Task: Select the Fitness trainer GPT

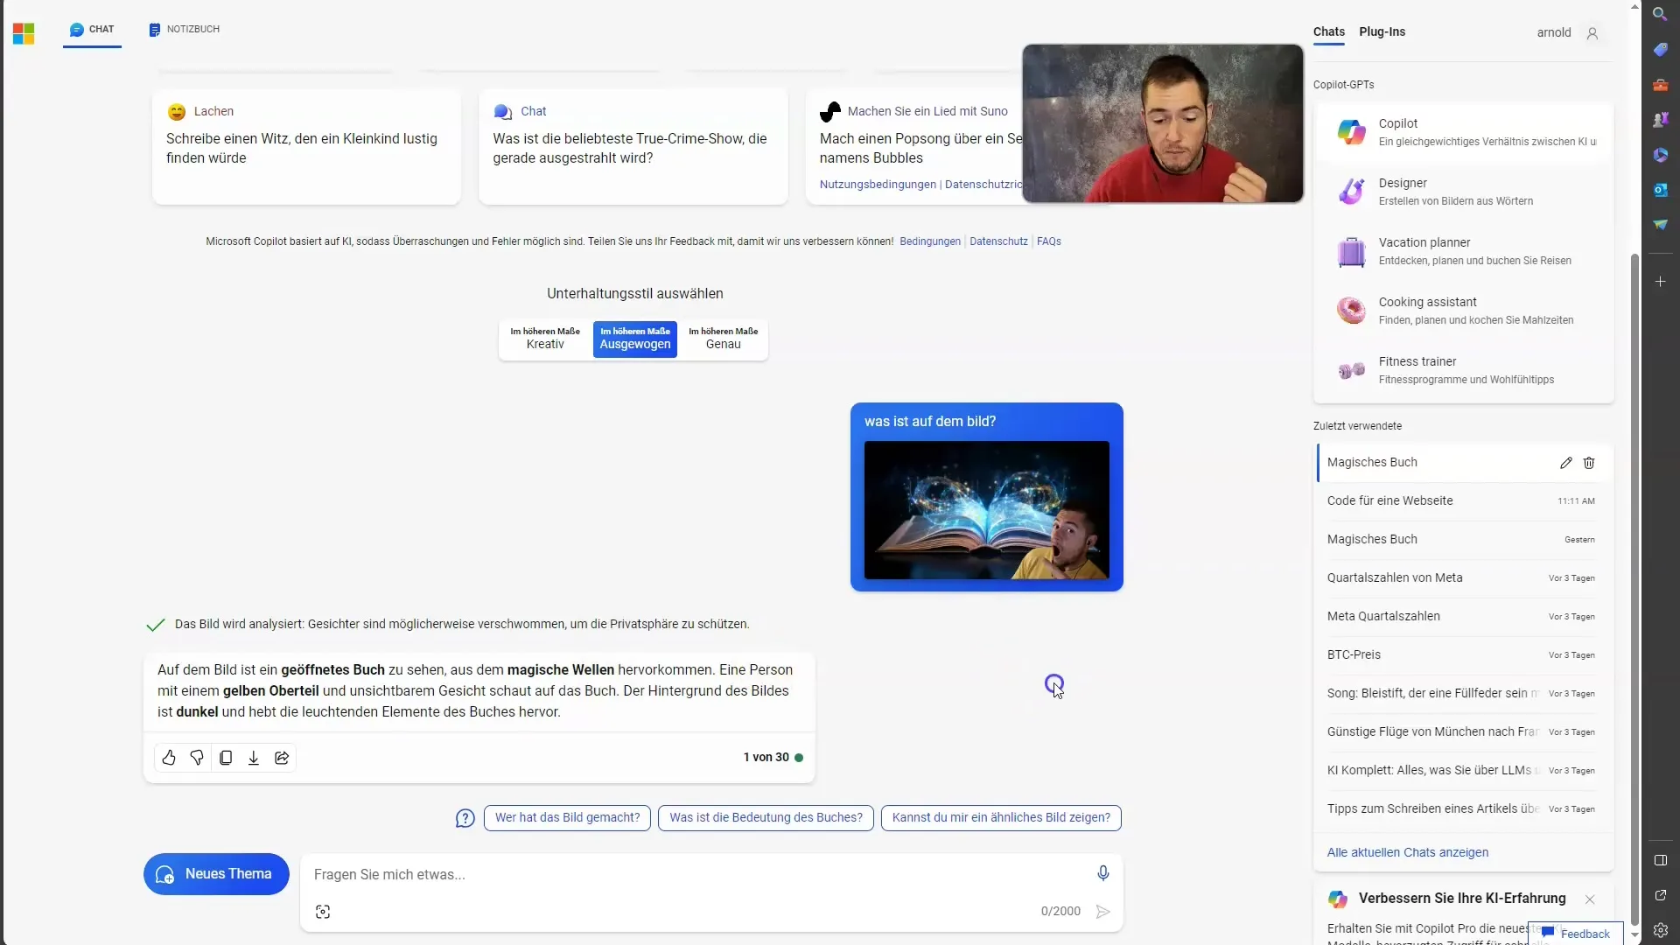Action: click(x=1459, y=369)
